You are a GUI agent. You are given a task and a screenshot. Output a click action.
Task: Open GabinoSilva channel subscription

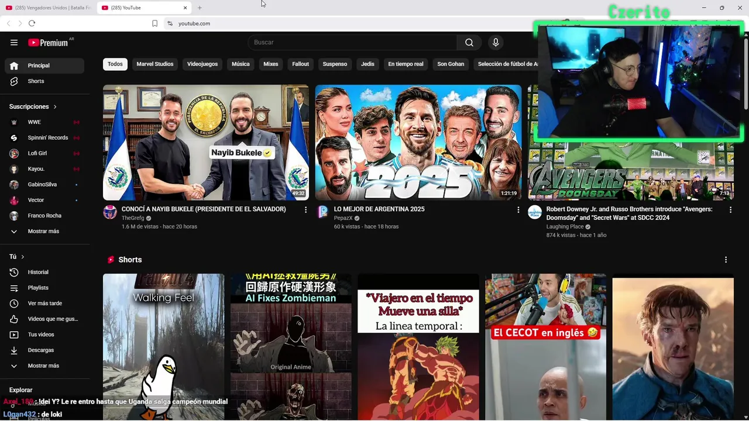(44, 185)
